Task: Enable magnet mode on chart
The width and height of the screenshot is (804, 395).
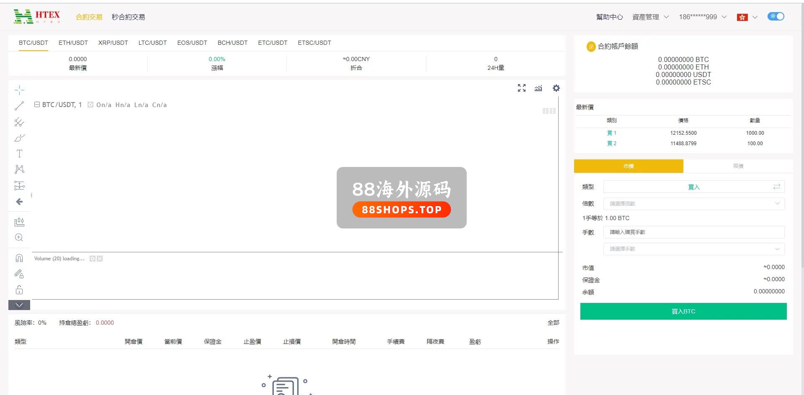Action: pos(19,258)
